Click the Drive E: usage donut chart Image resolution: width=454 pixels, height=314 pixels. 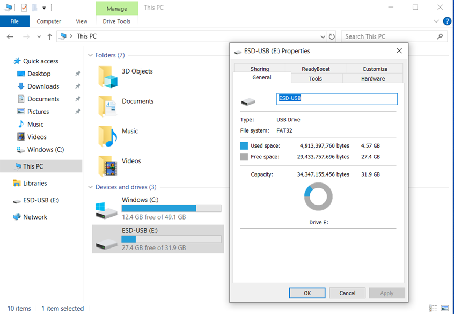click(318, 196)
